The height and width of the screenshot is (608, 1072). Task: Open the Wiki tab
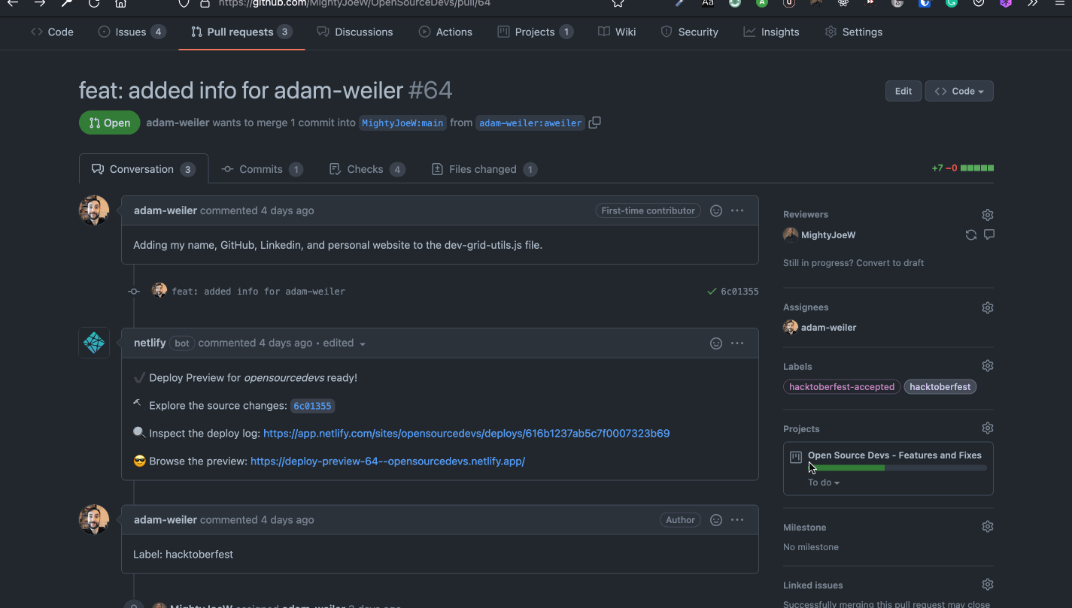[x=617, y=32]
